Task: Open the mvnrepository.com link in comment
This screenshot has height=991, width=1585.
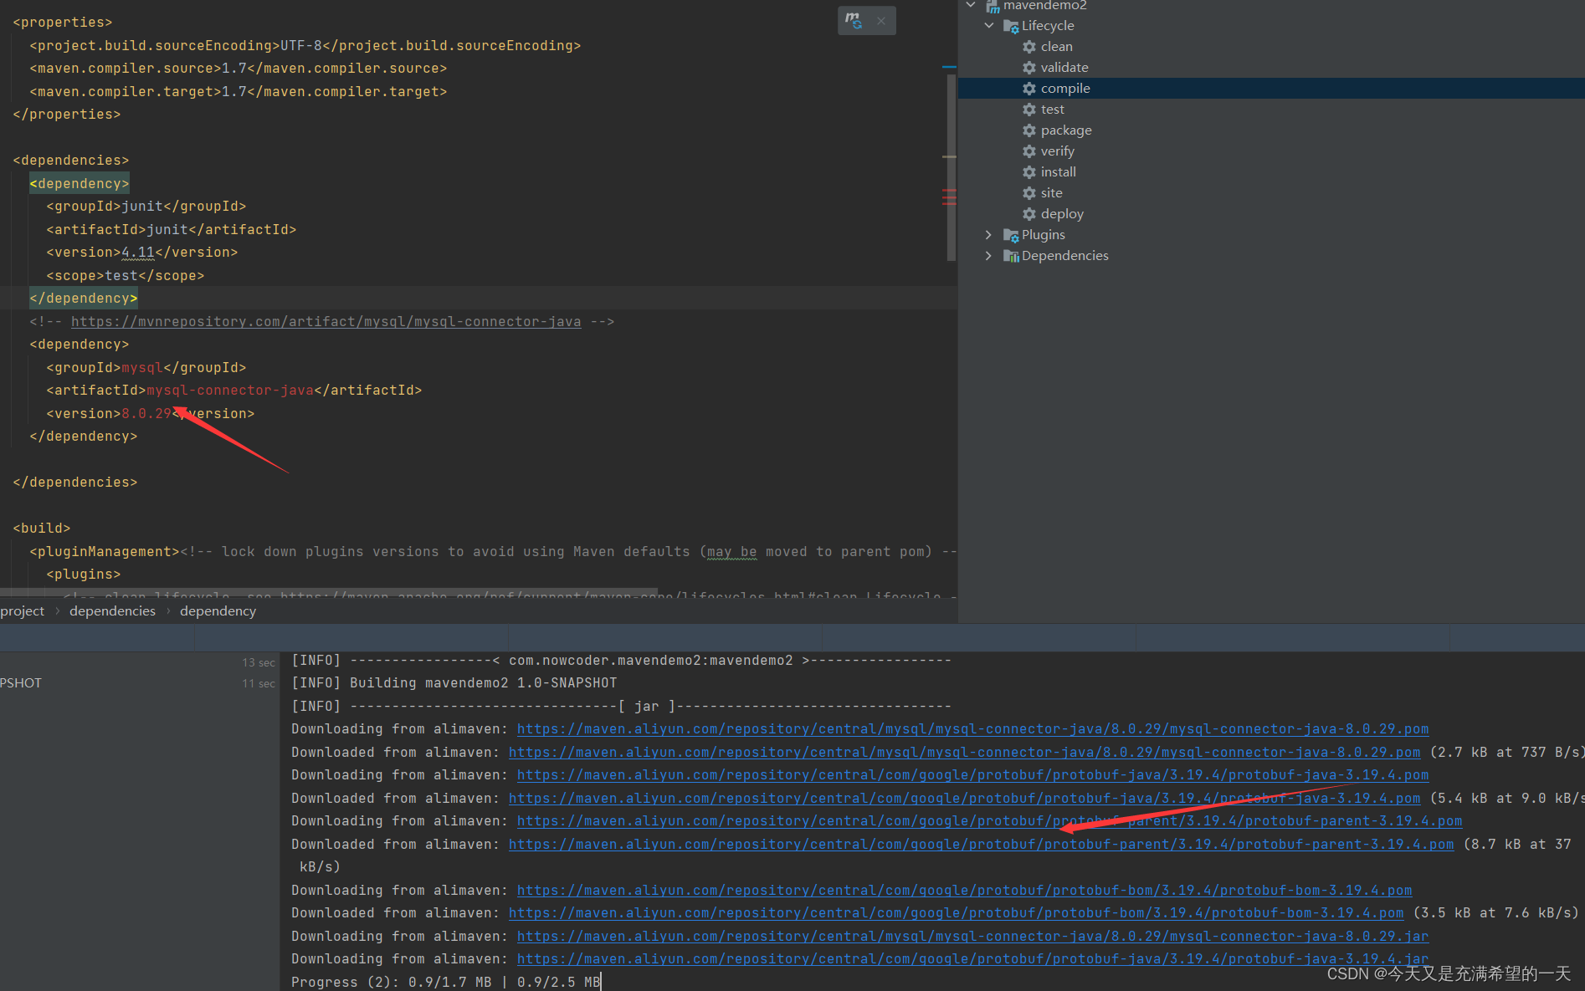Action: pos(326,322)
